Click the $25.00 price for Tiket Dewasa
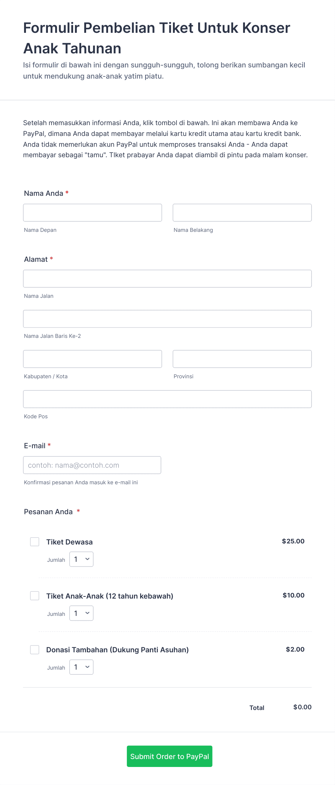Image resolution: width=335 pixels, height=785 pixels. point(293,541)
